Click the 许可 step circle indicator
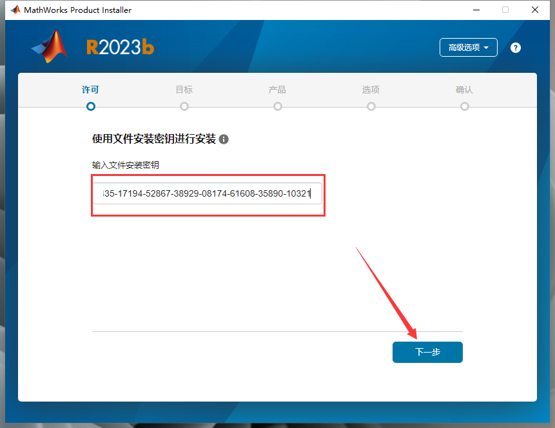This screenshot has height=428, width=555. 91,106
